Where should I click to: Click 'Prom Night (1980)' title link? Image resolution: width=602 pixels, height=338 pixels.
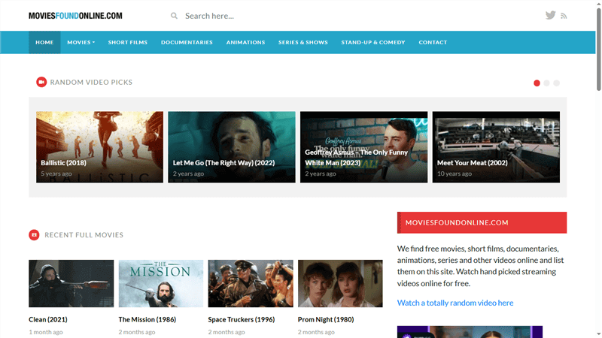click(326, 319)
